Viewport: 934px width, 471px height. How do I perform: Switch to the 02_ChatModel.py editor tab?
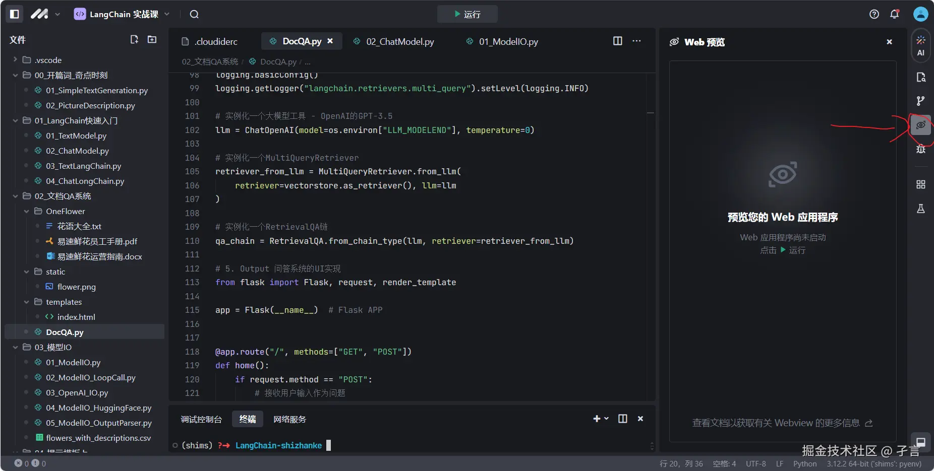click(400, 41)
